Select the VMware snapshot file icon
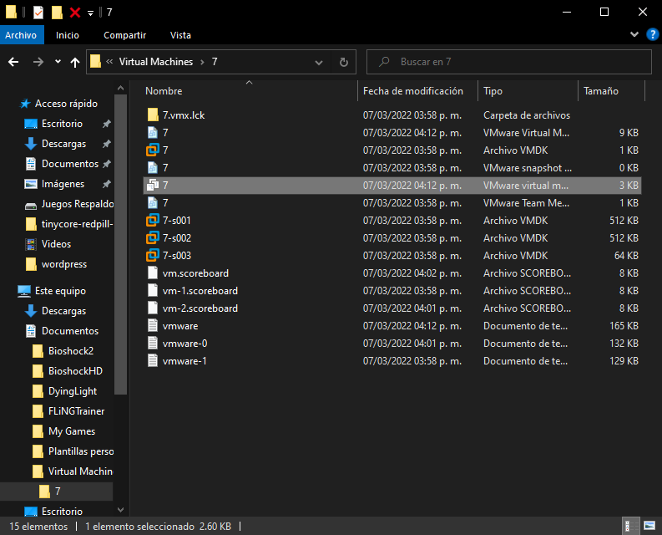Viewport: 662px width, 535px height. tap(153, 168)
